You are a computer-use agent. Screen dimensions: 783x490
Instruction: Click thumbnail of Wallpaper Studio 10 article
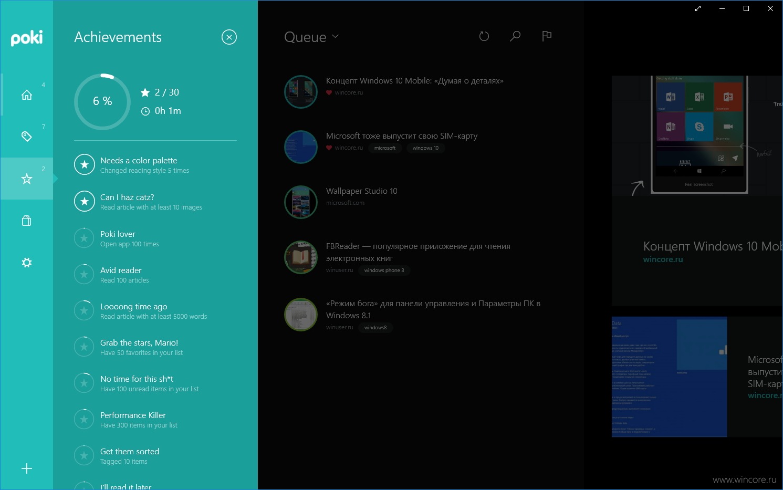click(x=301, y=202)
